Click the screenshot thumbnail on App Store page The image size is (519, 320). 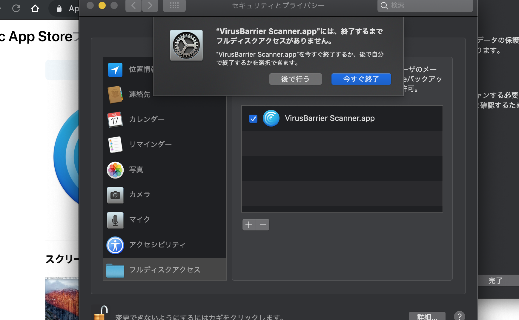62,299
